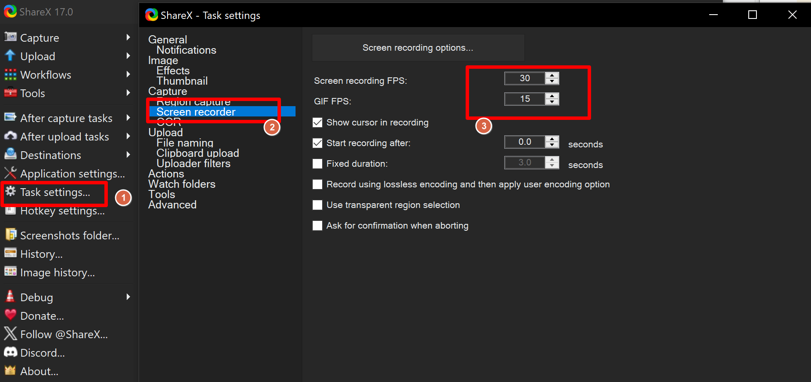Select Thumbnail under Image
Screen dimensions: 811x382
point(182,81)
